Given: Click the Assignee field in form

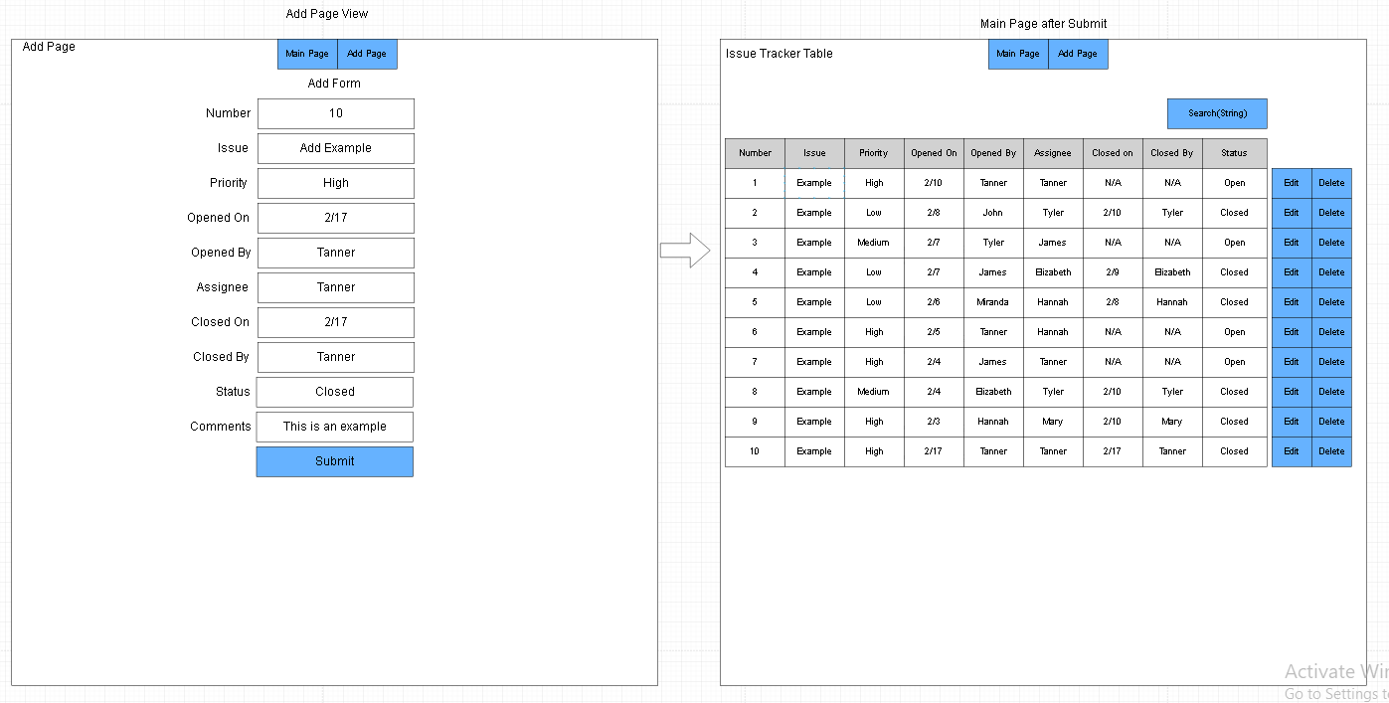Looking at the screenshot, I should pyautogui.click(x=336, y=287).
